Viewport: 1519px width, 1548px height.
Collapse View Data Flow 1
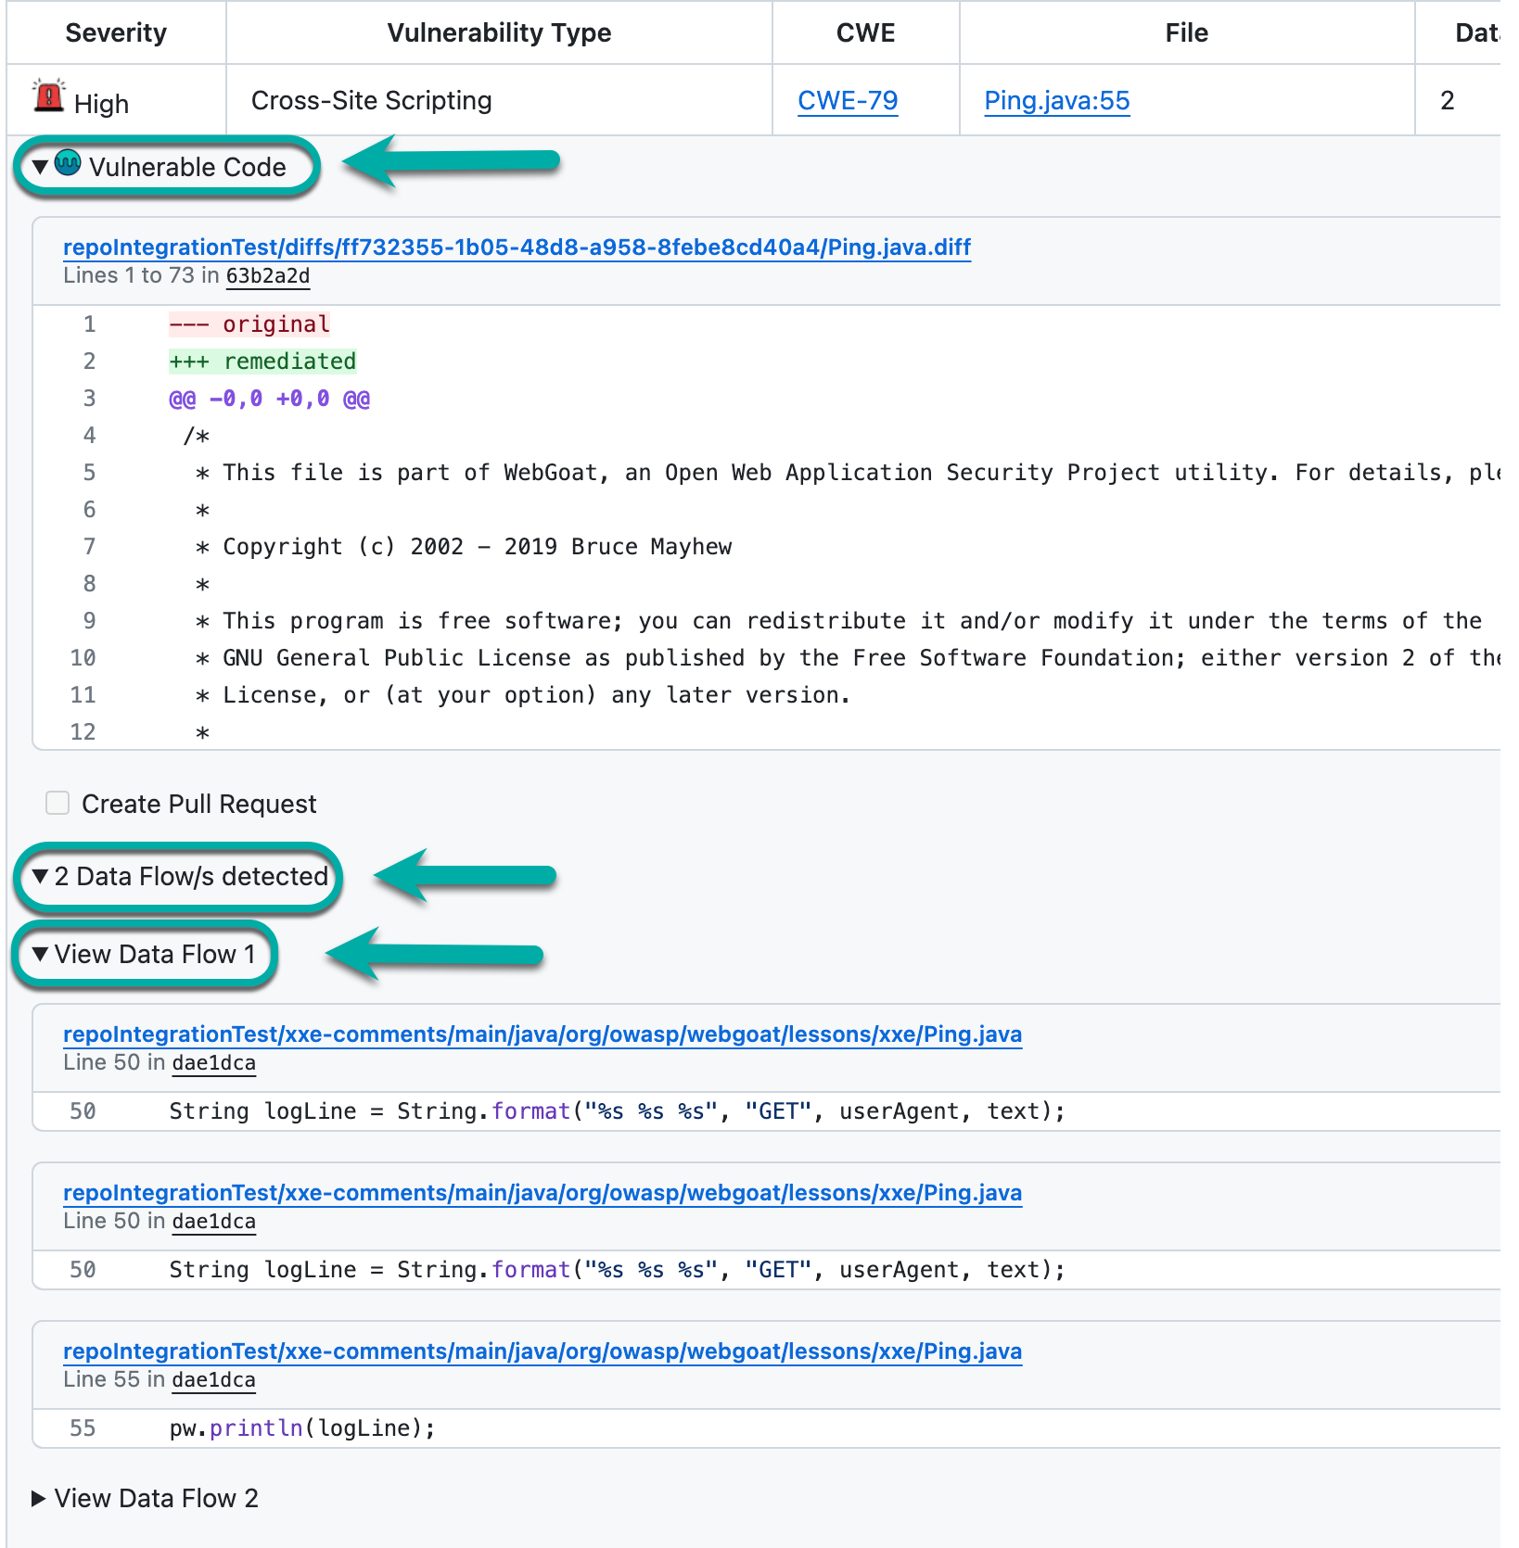coord(40,954)
